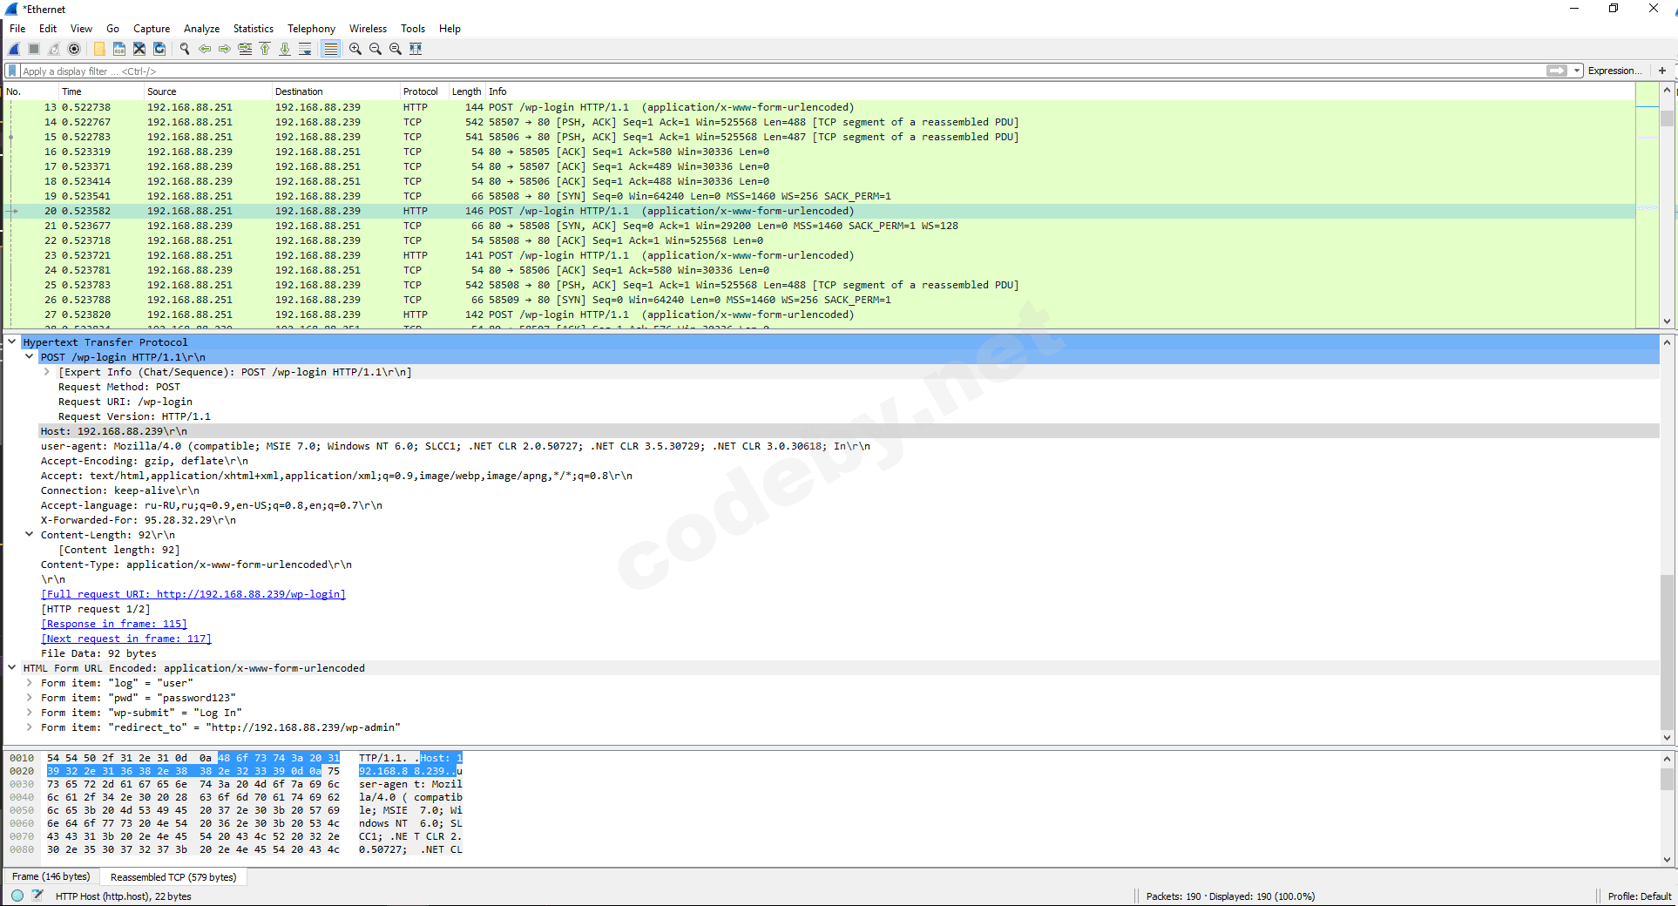
Task: Click in the display filter input field
Action: (x=782, y=71)
